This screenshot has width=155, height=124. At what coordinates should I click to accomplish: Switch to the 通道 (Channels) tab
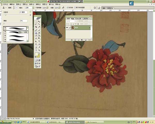click(x=73, y=19)
